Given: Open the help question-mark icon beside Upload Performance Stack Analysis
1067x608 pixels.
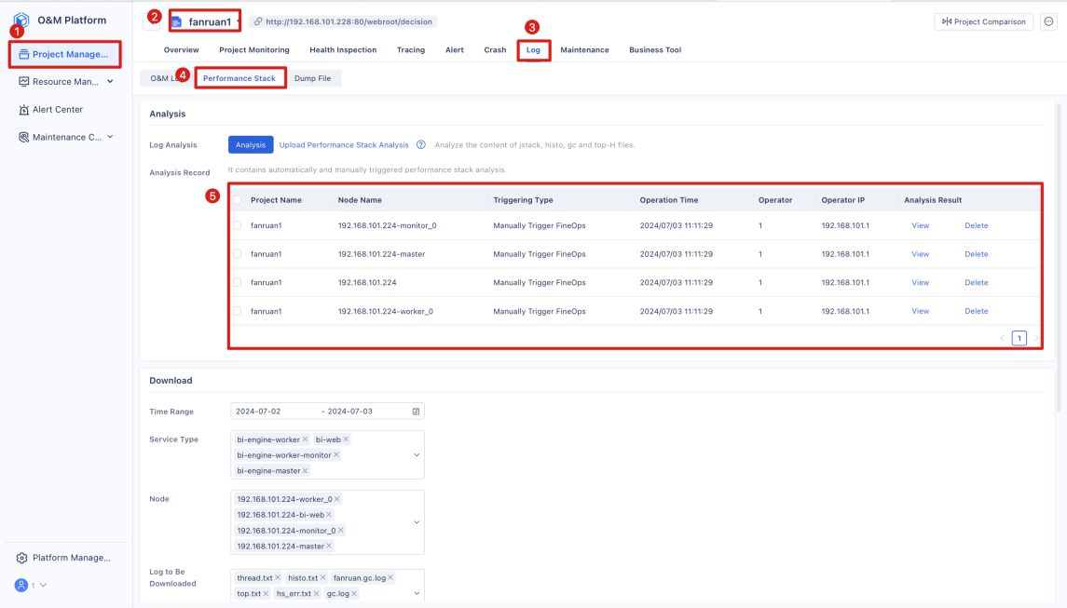Looking at the screenshot, I should pos(421,145).
